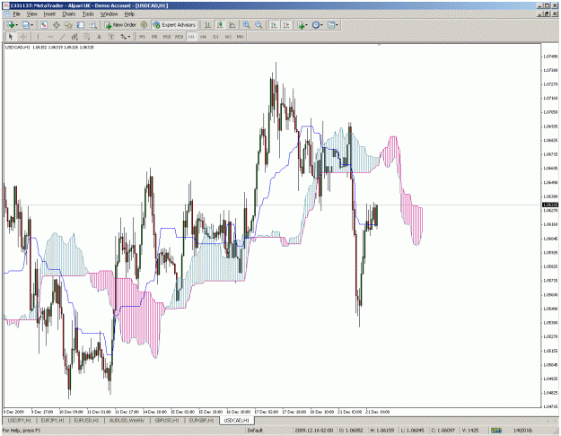
Task: Click the current price label on price scale
Action: pyautogui.click(x=550, y=205)
